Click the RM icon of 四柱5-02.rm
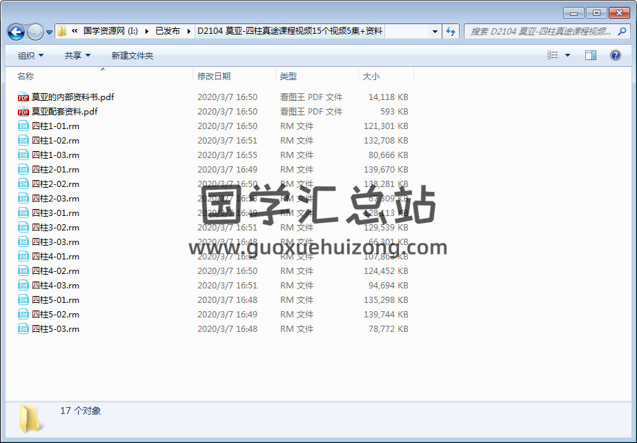This screenshot has height=443, width=637. click(23, 314)
